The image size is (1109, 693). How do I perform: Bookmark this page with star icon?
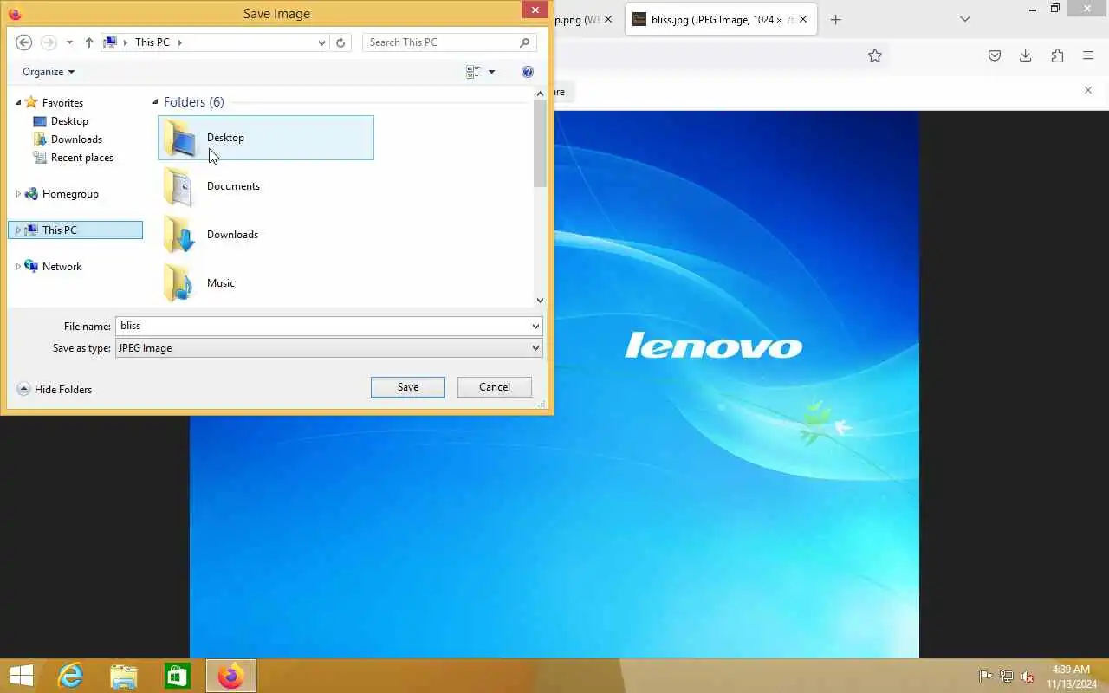(875, 55)
